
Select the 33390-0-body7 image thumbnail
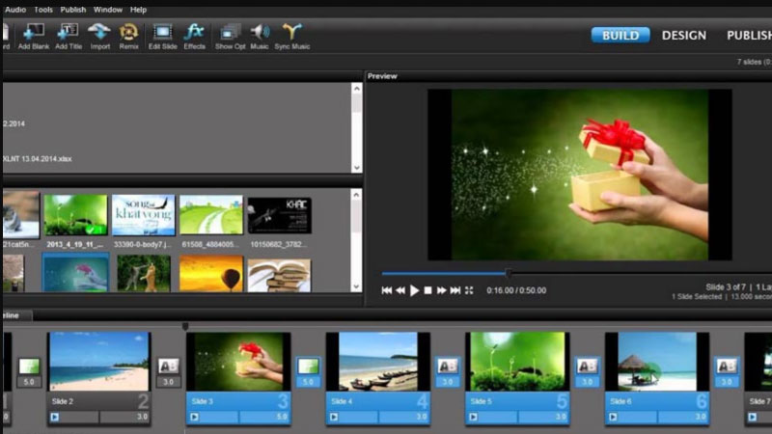point(143,215)
